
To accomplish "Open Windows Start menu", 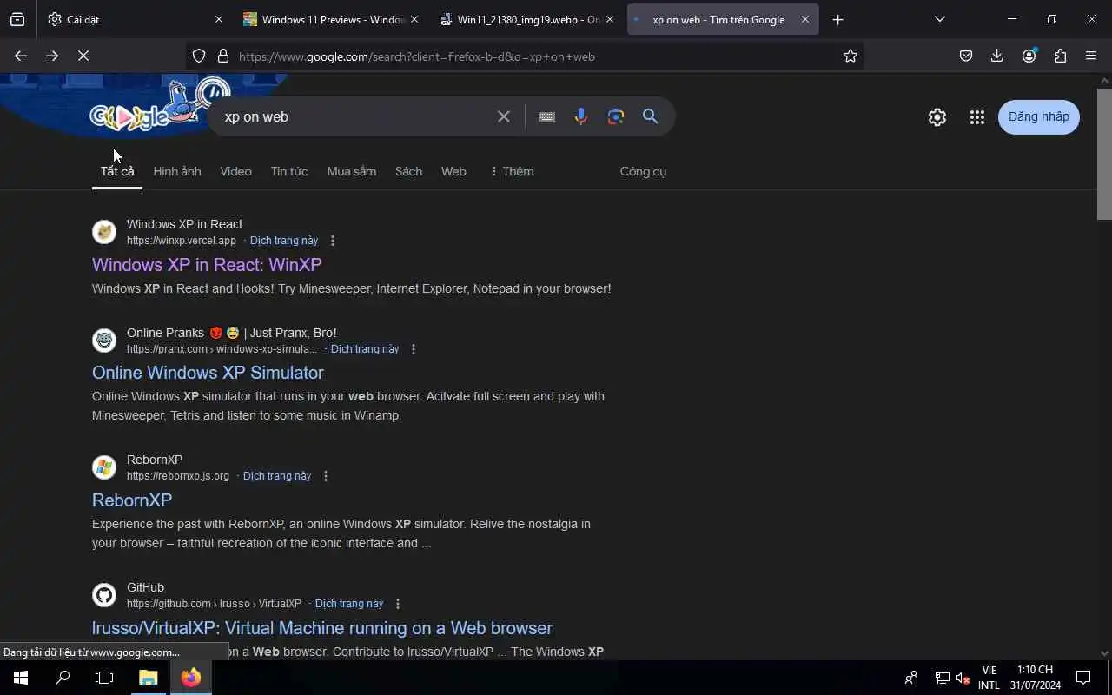I will 21,678.
